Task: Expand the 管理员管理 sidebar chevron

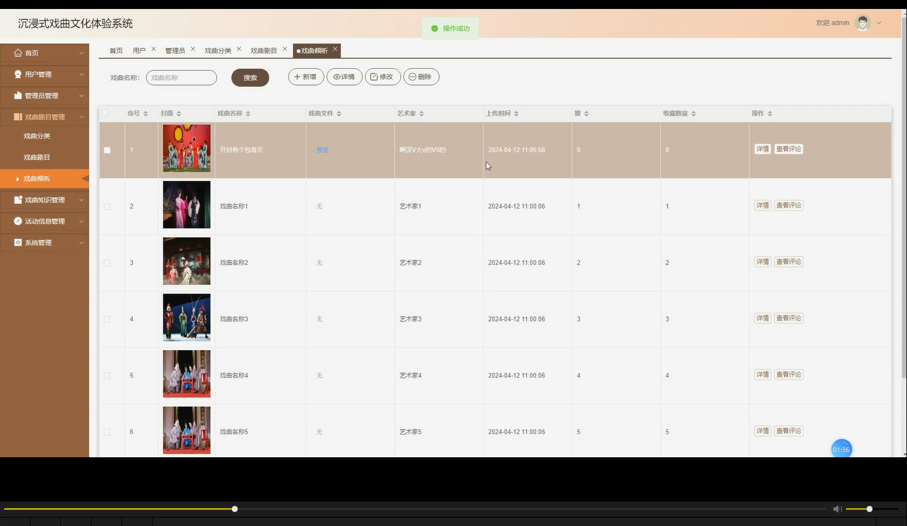Action: [81, 96]
